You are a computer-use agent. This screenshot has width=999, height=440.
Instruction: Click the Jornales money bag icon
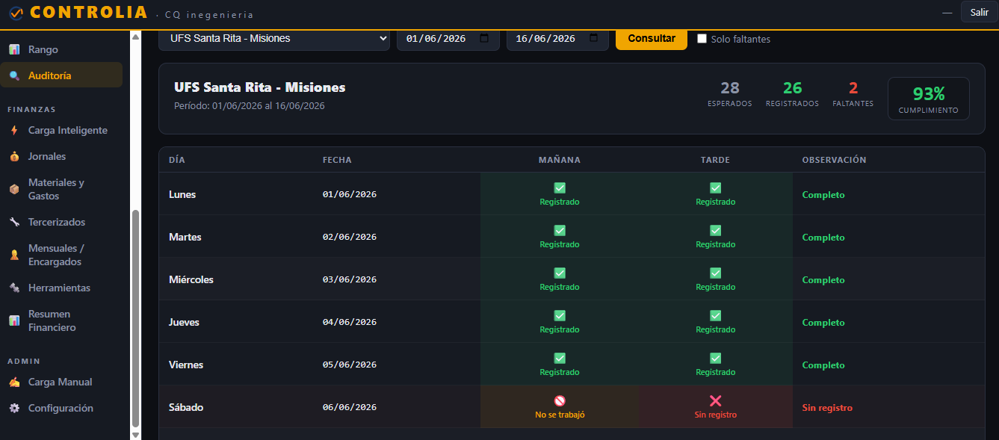click(14, 156)
